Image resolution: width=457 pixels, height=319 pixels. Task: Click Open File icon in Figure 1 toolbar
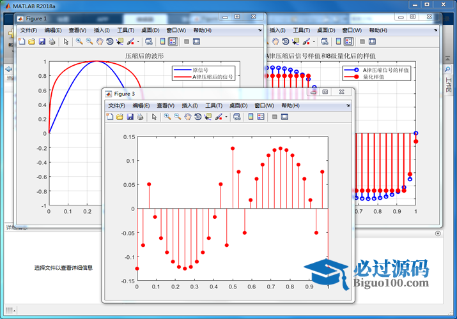point(32,41)
